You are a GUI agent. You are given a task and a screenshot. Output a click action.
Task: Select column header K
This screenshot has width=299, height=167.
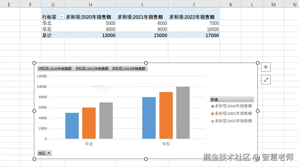click(x=231, y=4)
